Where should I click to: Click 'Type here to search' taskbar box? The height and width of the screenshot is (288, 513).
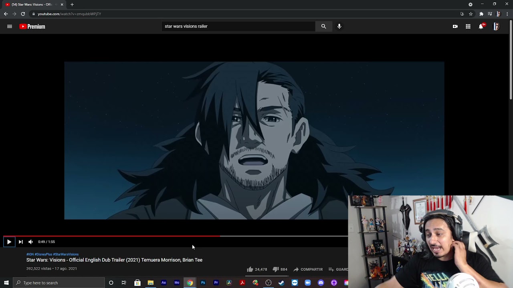(x=59, y=283)
